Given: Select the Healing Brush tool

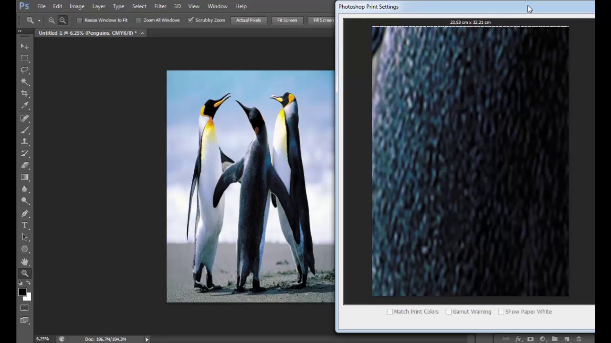Looking at the screenshot, I should pyautogui.click(x=25, y=118).
